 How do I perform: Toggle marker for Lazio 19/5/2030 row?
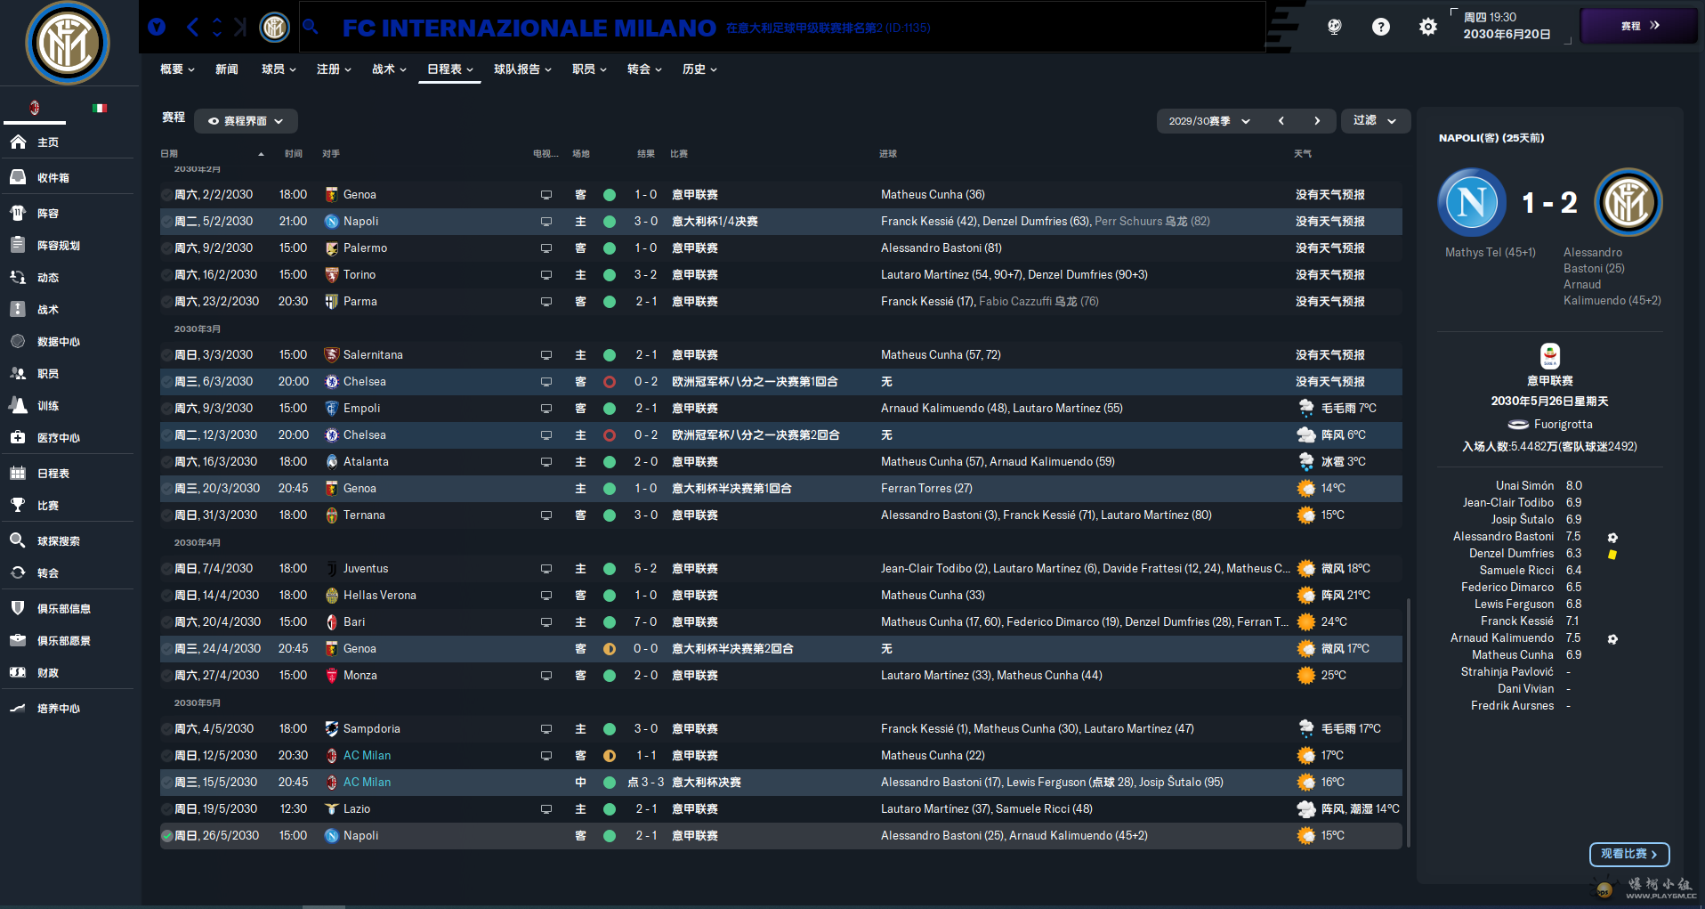coord(166,809)
